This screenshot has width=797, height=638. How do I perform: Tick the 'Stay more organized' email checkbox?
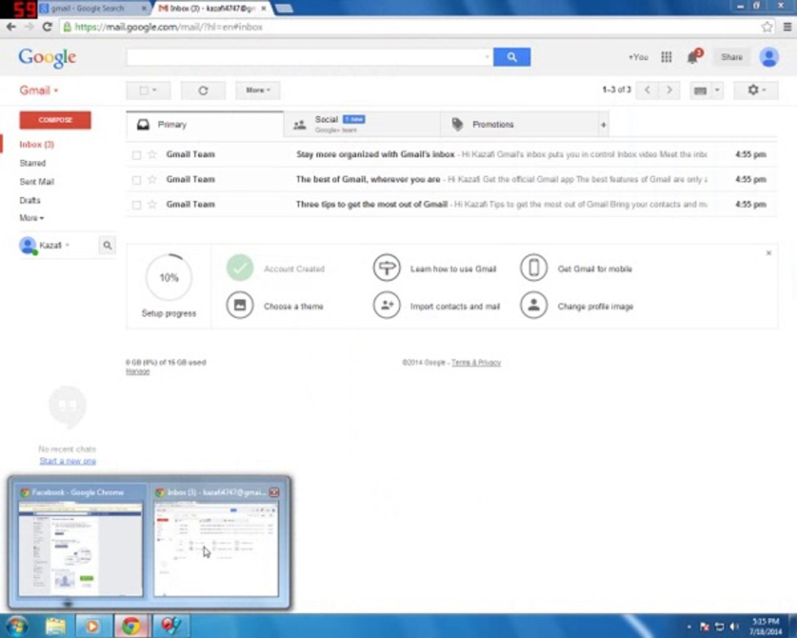pyautogui.click(x=136, y=155)
